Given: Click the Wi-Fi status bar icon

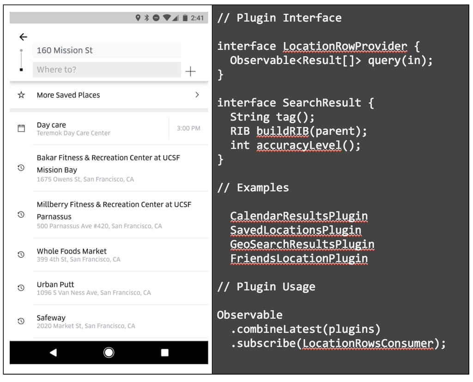Looking at the screenshot, I should [166, 18].
